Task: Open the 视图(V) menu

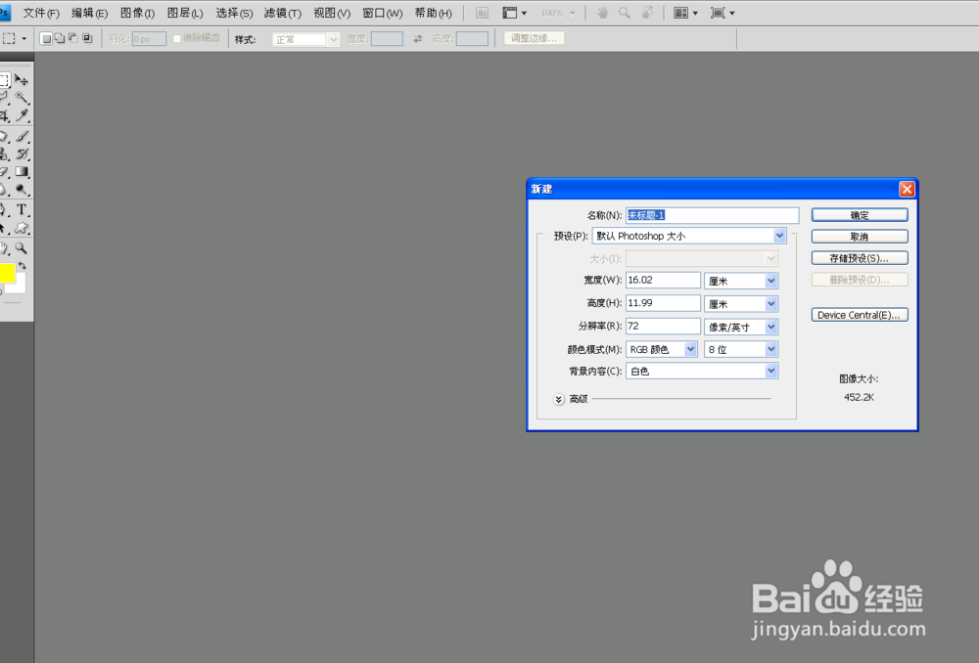Action: coord(332,13)
